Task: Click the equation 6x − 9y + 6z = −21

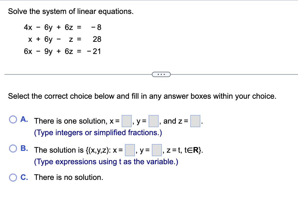Action: pos(62,51)
